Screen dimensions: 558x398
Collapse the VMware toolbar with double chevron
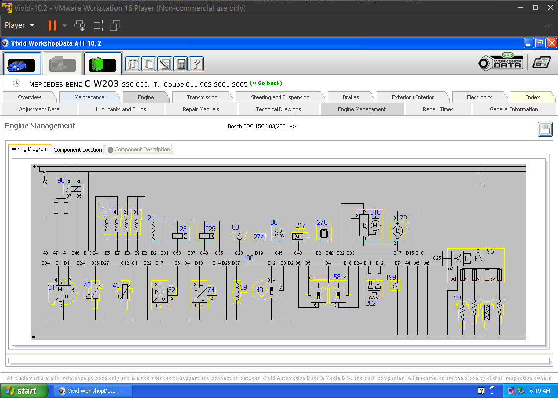(x=548, y=26)
